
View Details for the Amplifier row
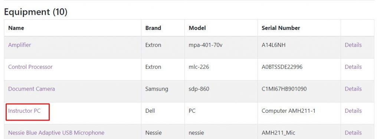pyautogui.click(x=353, y=45)
